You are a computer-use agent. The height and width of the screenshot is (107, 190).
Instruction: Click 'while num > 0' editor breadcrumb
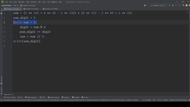(x=9, y=95)
